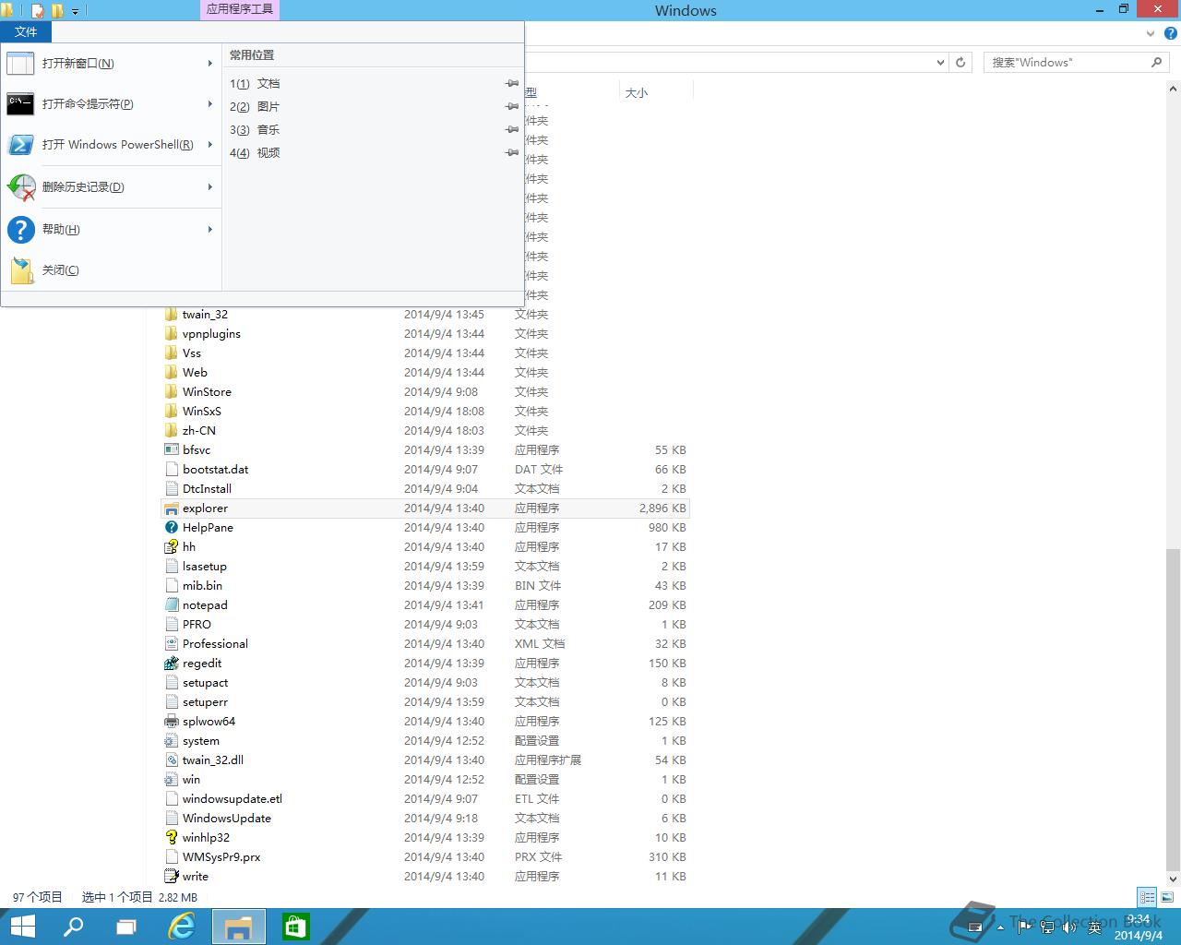Screen dimensions: 1181x945
Task: Click the volume speaker tray icon
Action: coord(1068,927)
